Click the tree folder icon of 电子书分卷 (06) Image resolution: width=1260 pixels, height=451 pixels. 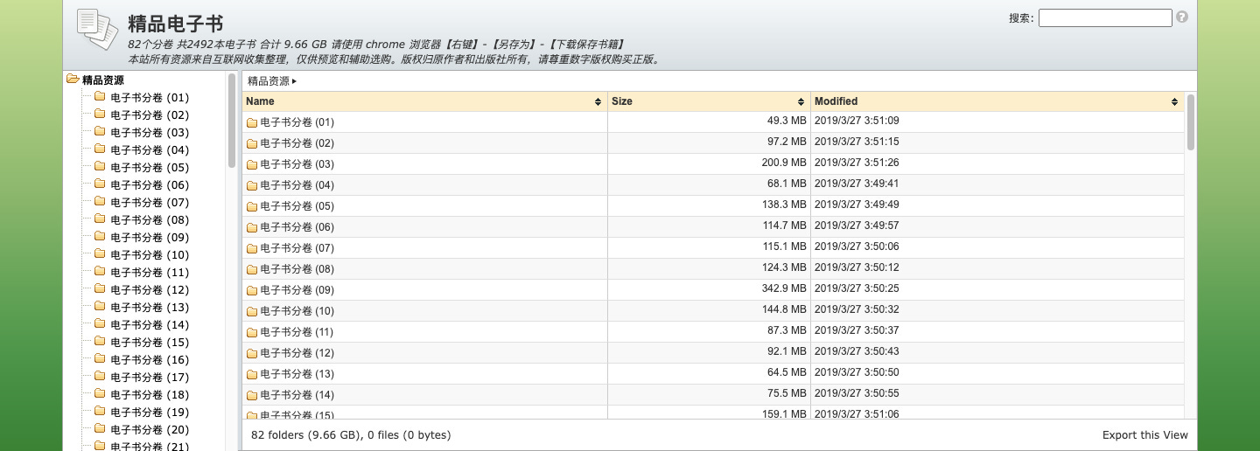point(100,184)
